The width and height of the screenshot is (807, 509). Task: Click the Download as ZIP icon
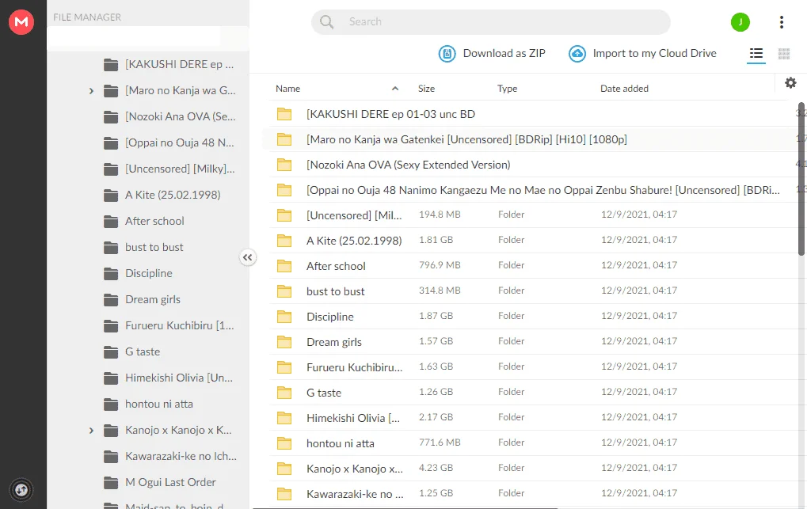click(x=447, y=53)
